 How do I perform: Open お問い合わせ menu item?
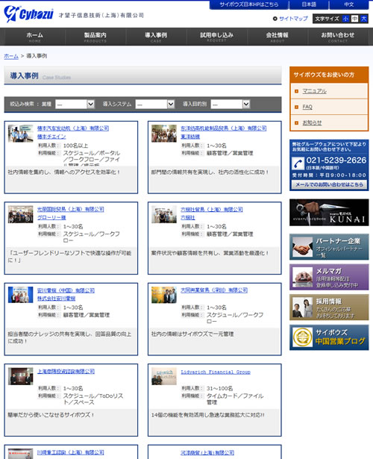(x=338, y=37)
